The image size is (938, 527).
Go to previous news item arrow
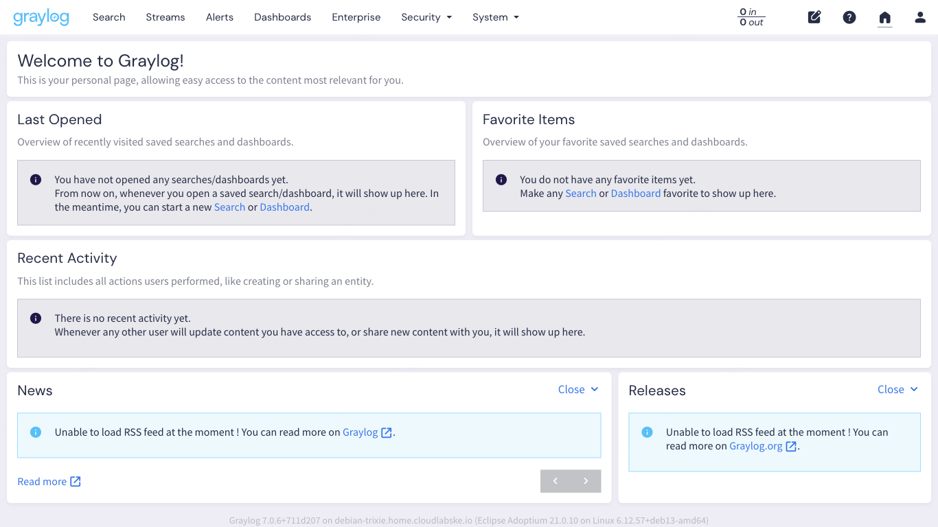tap(556, 481)
